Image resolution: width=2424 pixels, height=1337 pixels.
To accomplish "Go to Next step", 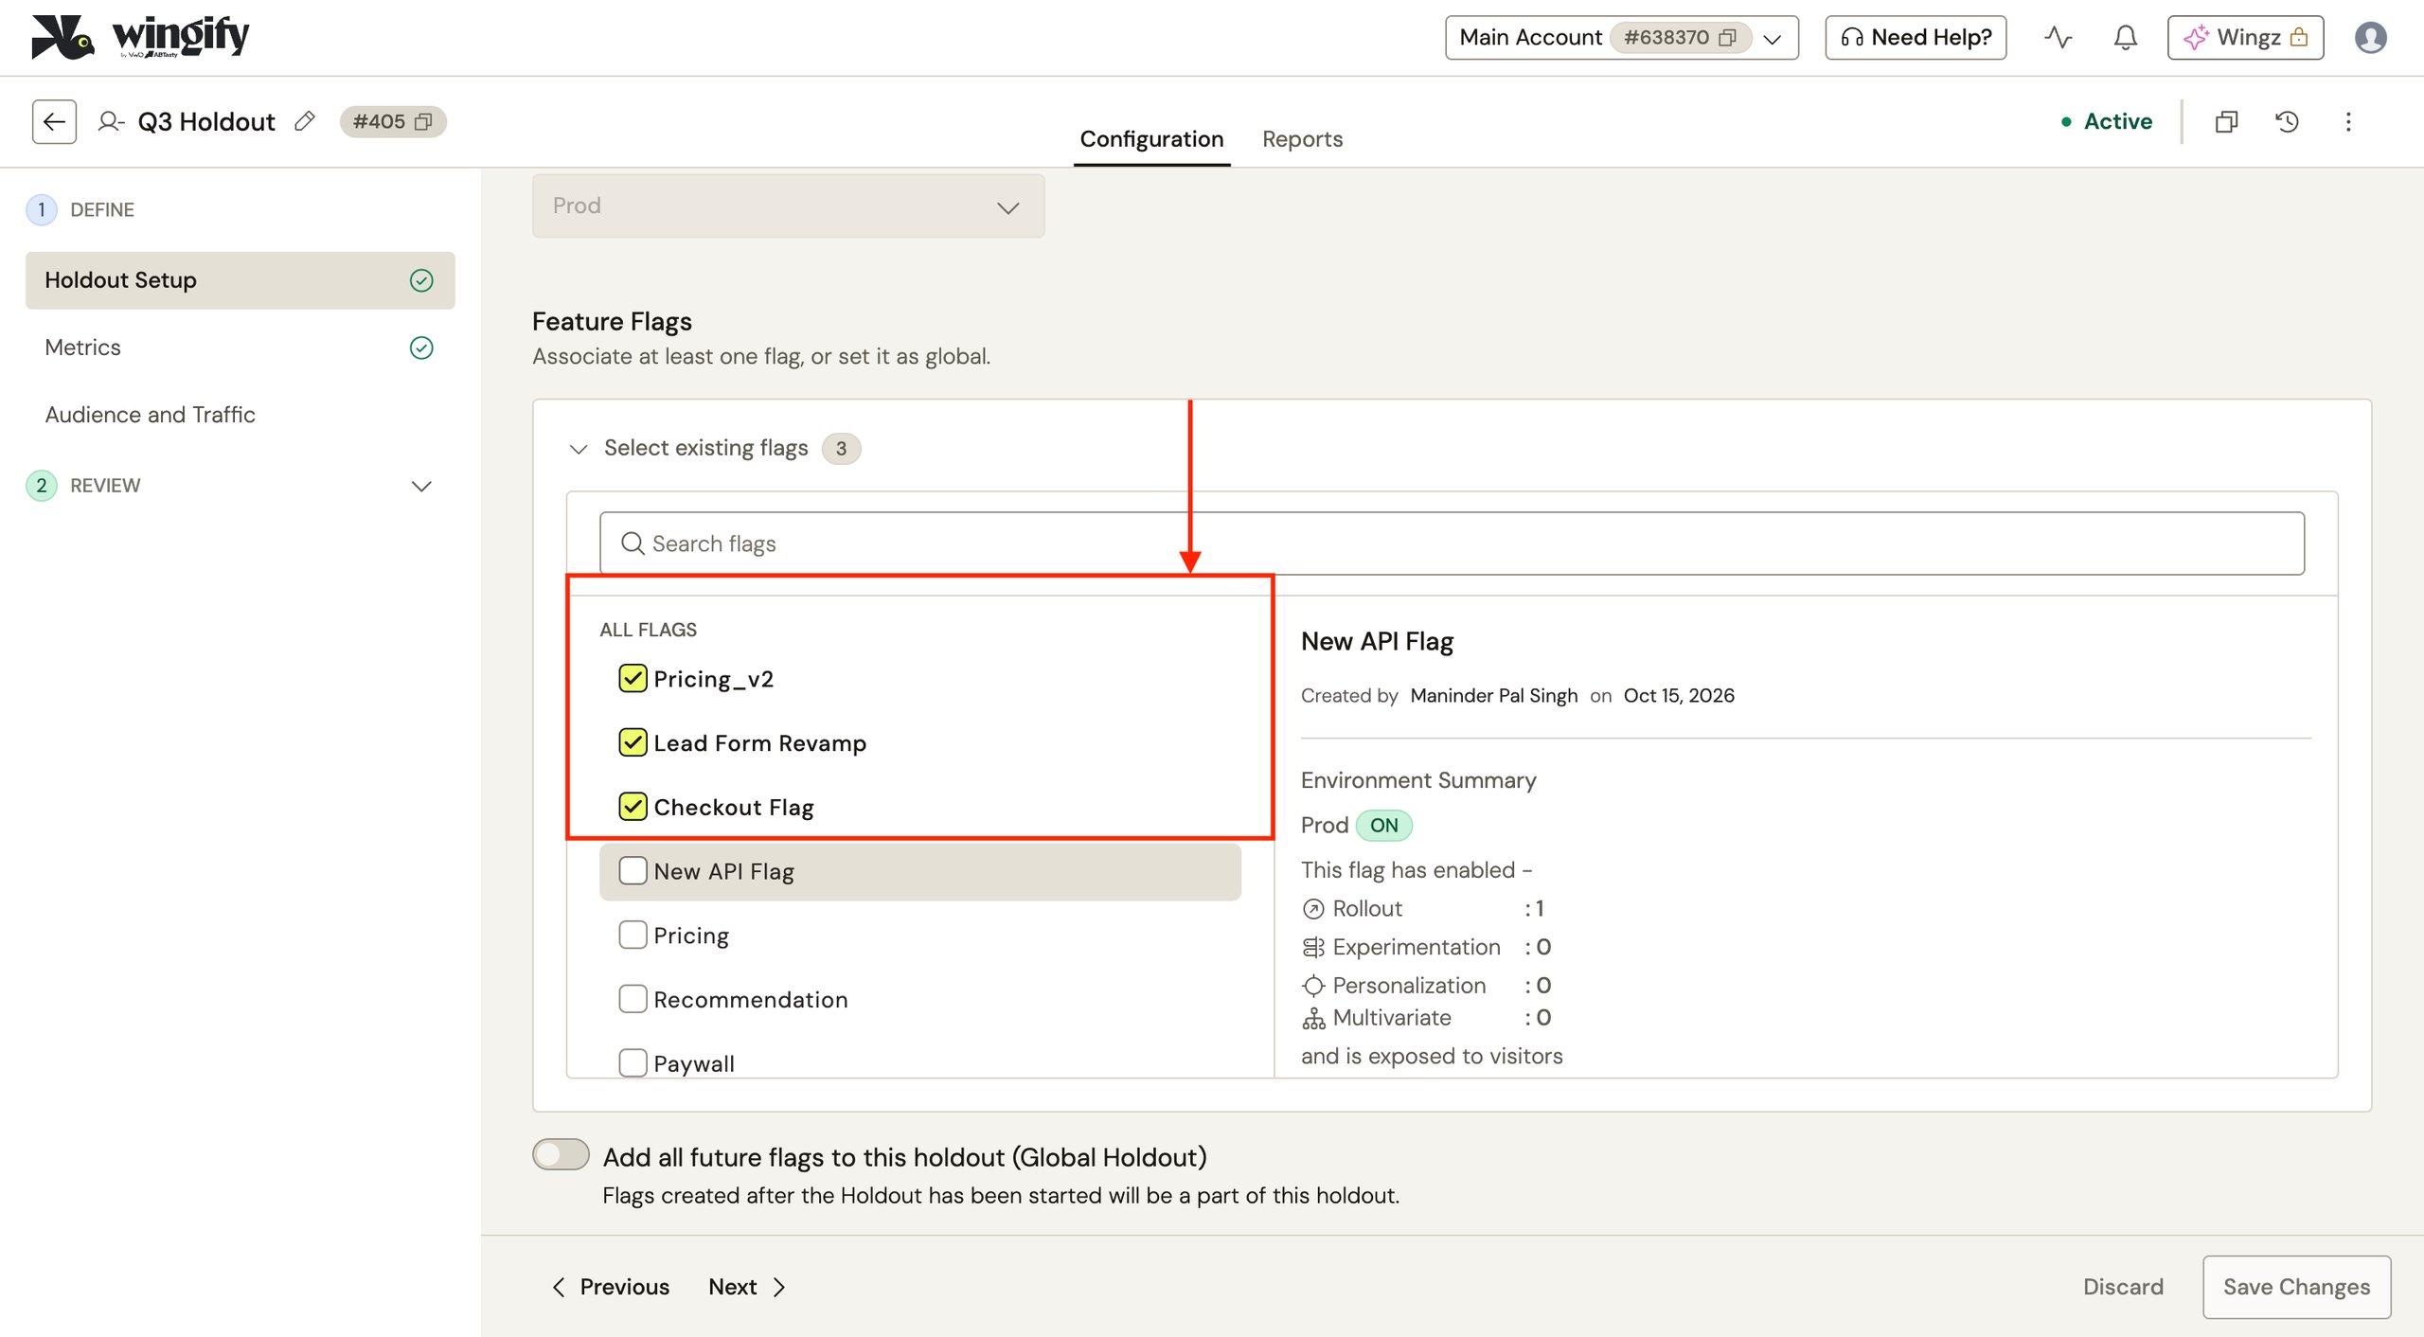I will [x=747, y=1287].
